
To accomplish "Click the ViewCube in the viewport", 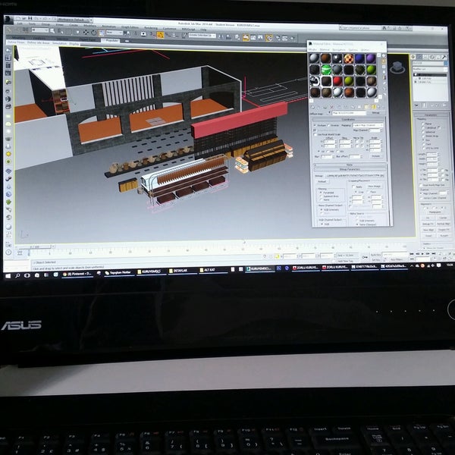I will (x=397, y=68).
